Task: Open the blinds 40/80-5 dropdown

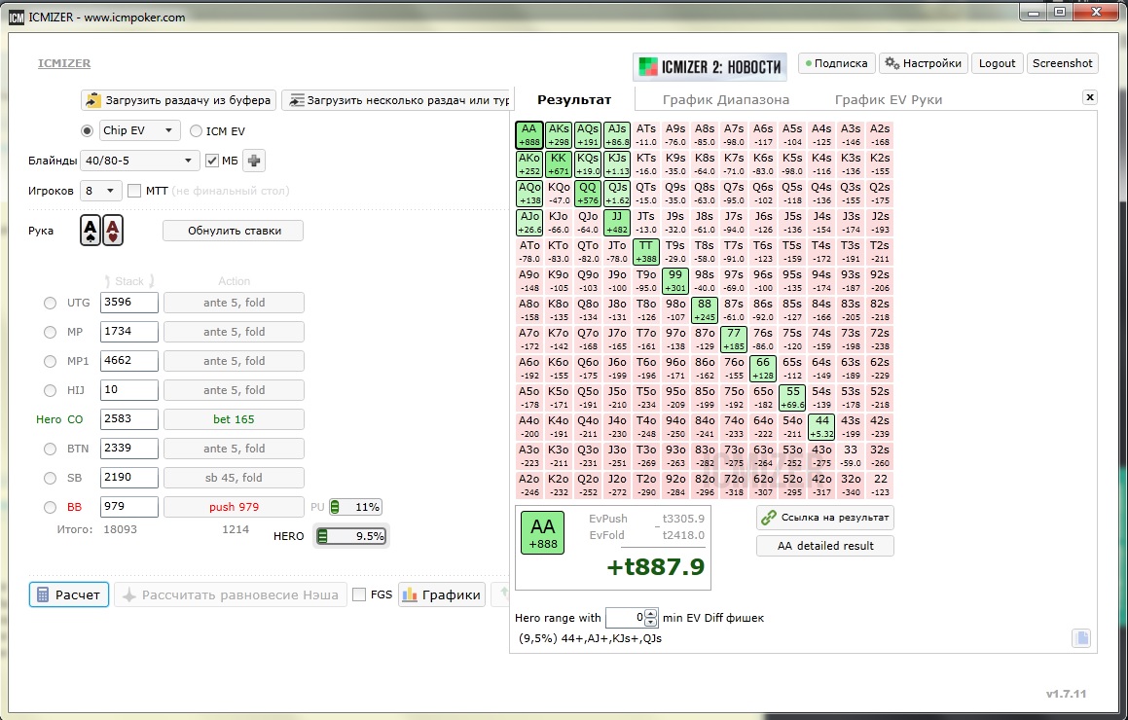Action: coord(139,161)
